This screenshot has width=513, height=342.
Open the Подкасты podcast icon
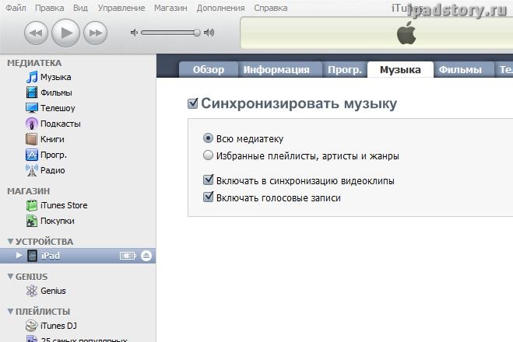(x=32, y=124)
